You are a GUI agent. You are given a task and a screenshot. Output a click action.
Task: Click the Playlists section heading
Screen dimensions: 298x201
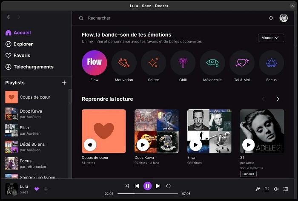(15, 83)
